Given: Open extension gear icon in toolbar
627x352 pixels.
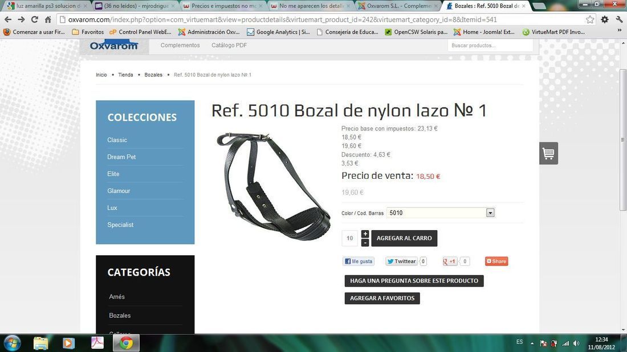Looking at the screenshot, I should 605,19.
